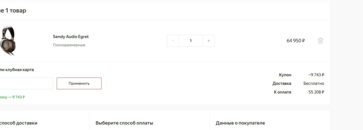Click the −9 743 ₽ coupon amount

click(316, 75)
